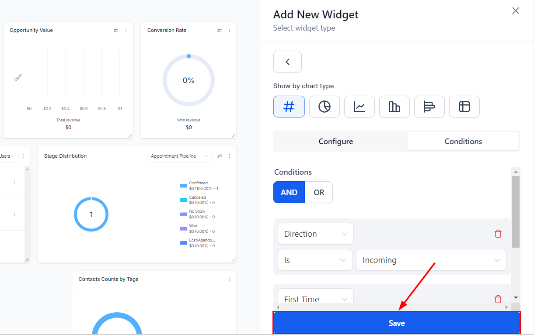Toggle the Confirmed legend entry
The width and height of the screenshot is (534, 335).
coord(199,186)
